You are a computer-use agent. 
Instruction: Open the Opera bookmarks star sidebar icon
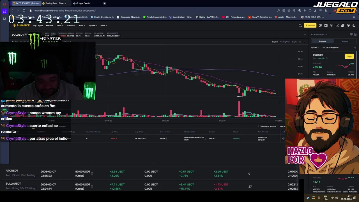4,18
